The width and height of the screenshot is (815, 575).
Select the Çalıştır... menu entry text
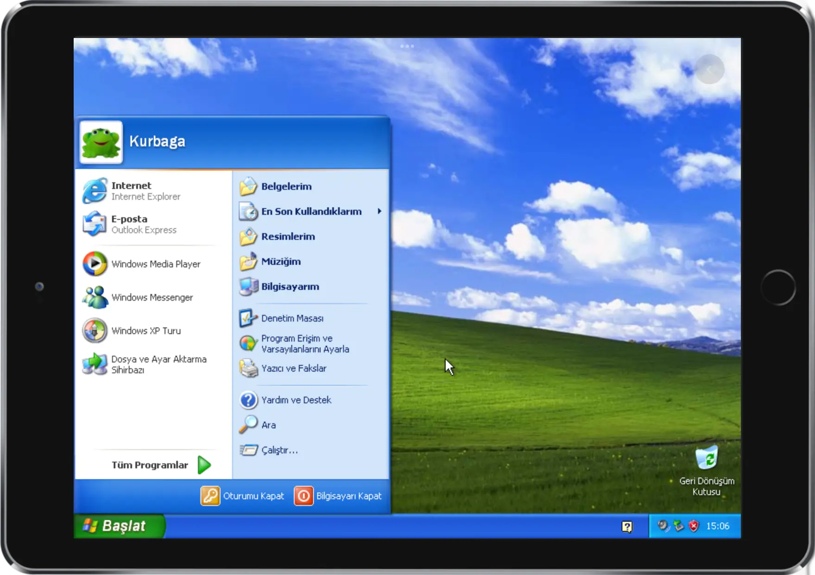click(279, 450)
